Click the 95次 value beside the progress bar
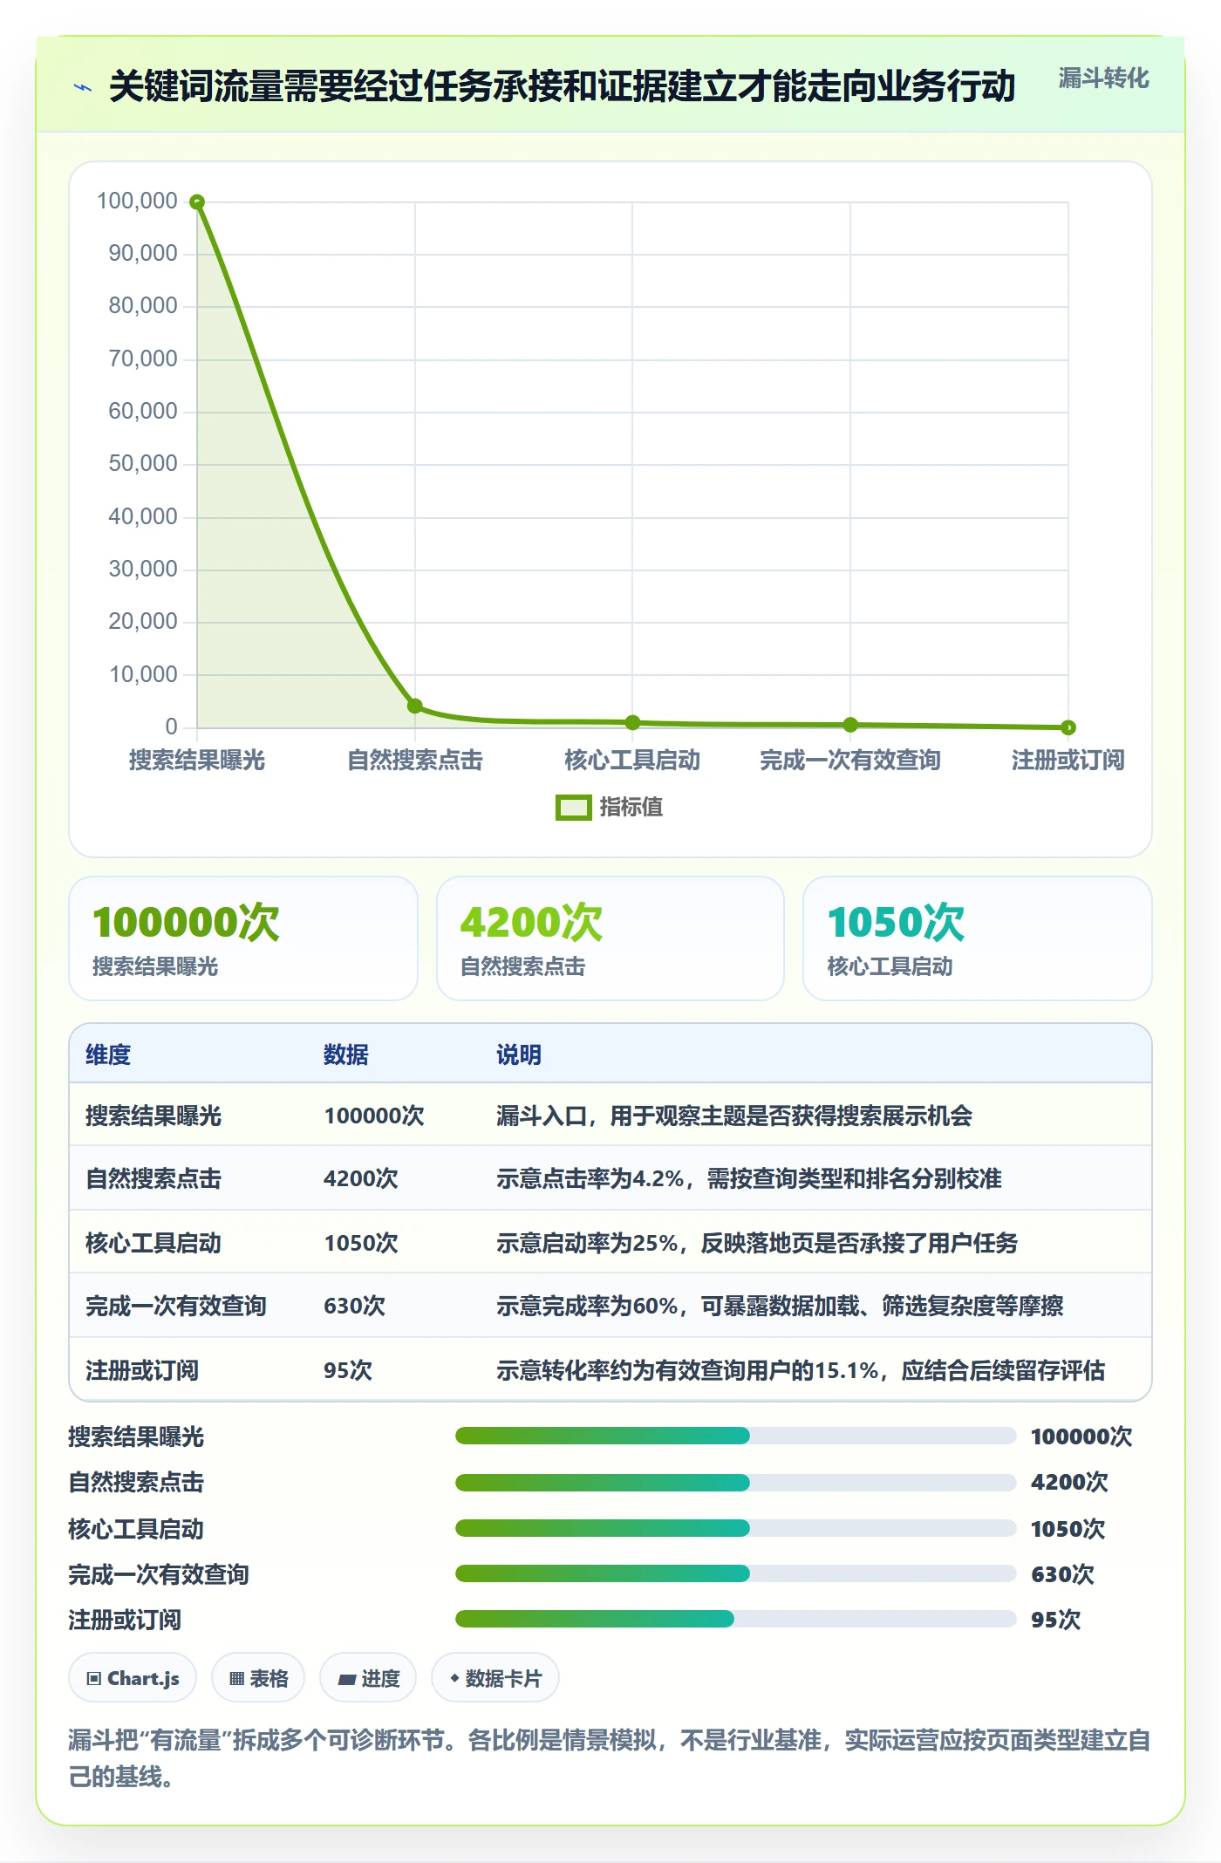The height and width of the screenshot is (1863, 1221). point(1055,1620)
